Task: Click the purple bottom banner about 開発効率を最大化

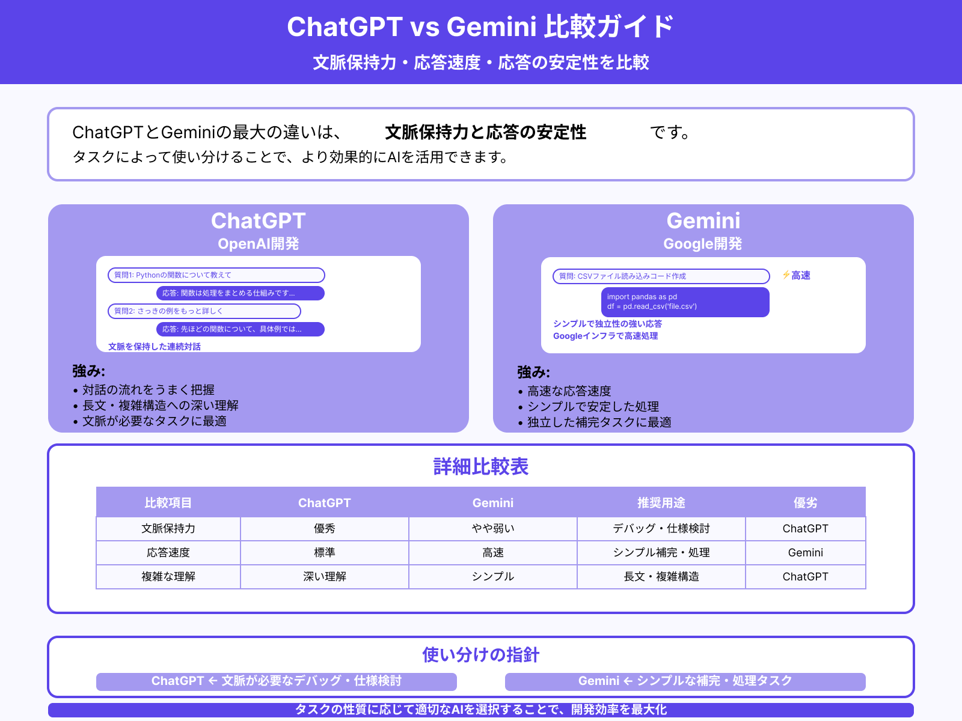Action: [x=480, y=709]
